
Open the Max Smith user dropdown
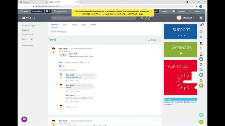(x=188, y=18)
